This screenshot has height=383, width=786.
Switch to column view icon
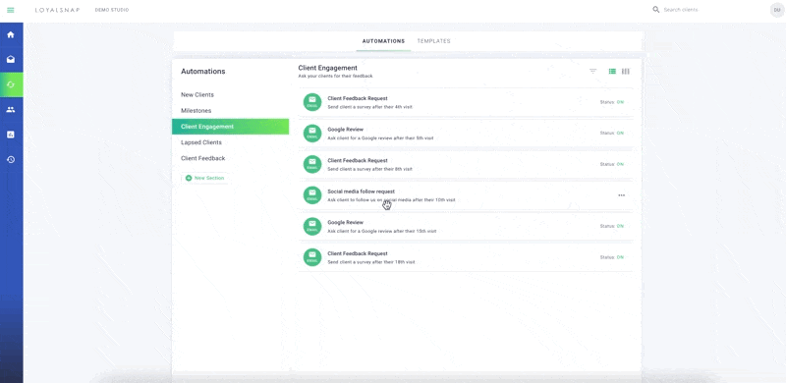(x=626, y=71)
